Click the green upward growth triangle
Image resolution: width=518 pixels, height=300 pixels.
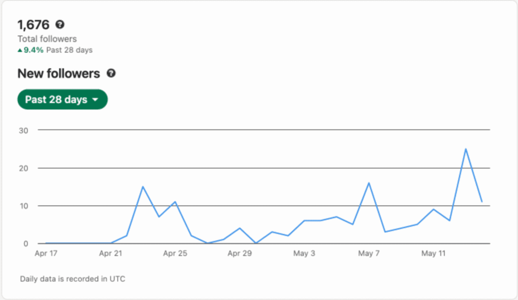(x=20, y=50)
